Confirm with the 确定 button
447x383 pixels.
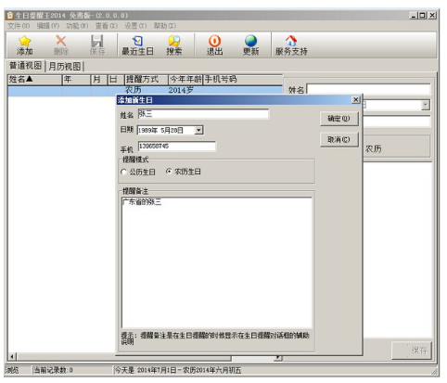(x=338, y=119)
